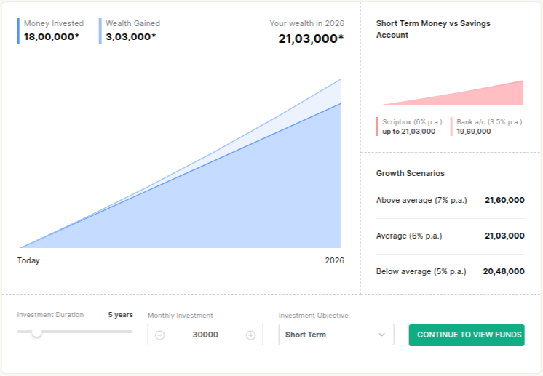The height and width of the screenshot is (376, 543).
Task: Click the Money Invested legend label
Action: [x=54, y=24]
